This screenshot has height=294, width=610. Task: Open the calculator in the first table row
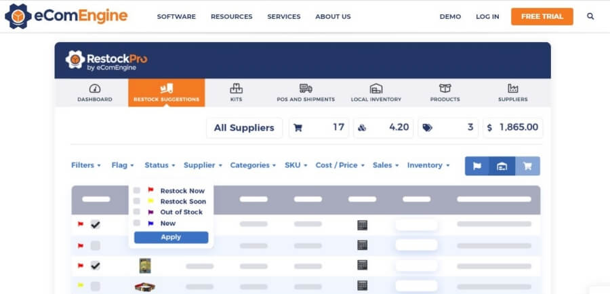click(x=362, y=225)
